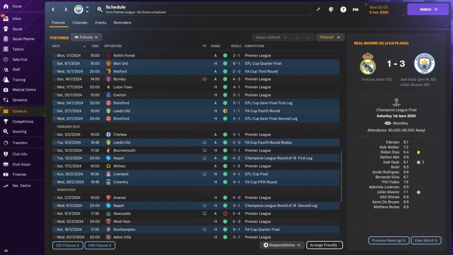The width and height of the screenshot is (453, 255).
Task: Open the club switcher up/down chevrons
Action: pyautogui.click(x=87, y=10)
